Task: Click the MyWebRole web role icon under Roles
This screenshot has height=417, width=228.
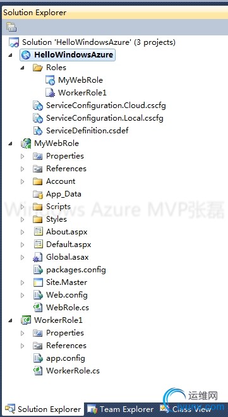Action: (50, 80)
